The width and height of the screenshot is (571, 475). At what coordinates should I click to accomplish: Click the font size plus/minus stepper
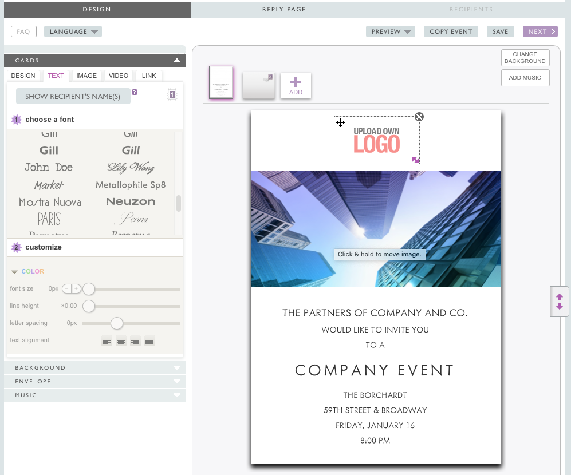72,288
